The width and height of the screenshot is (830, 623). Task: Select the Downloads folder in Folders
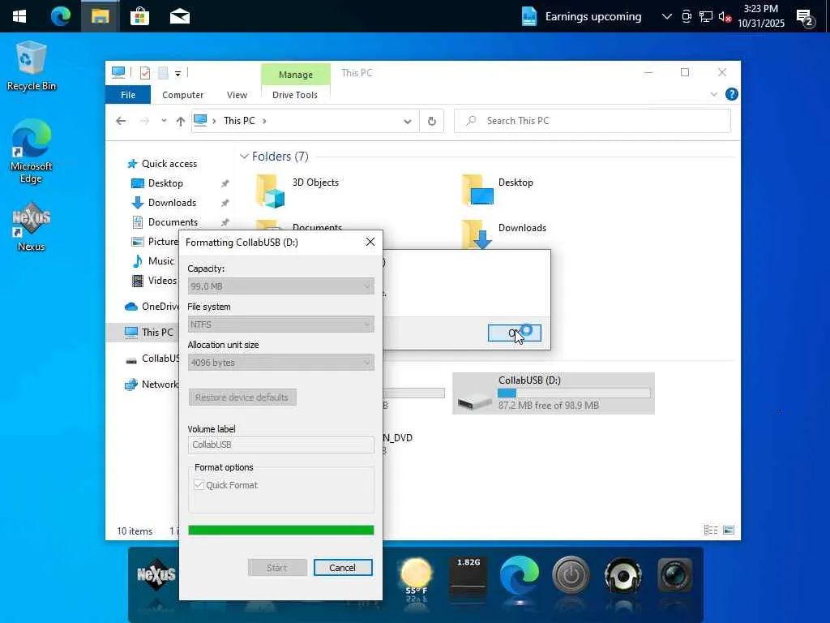coord(504,234)
